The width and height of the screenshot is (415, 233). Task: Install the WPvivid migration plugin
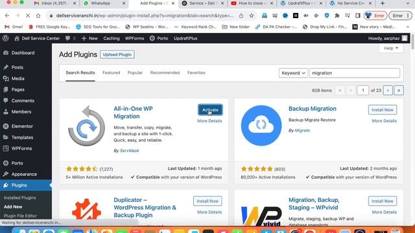(x=383, y=201)
